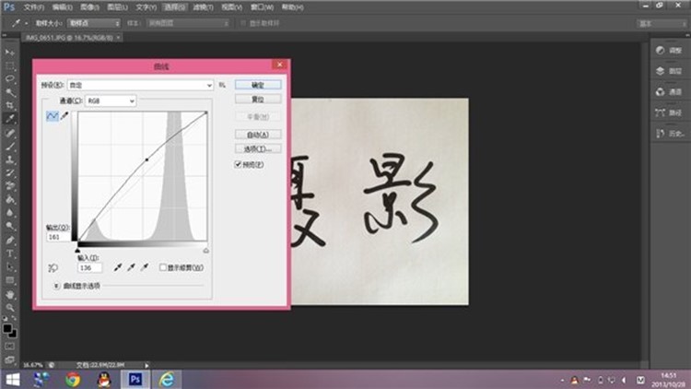691x389 pixels.
Task: Select the curve point edit tool
Action: pyautogui.click(x=52, y=115)
